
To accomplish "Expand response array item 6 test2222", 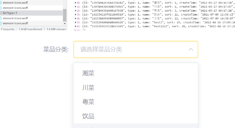I will (x=76, y=26).
